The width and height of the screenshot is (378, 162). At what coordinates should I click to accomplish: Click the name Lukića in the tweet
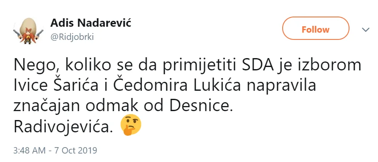(217, 85)
